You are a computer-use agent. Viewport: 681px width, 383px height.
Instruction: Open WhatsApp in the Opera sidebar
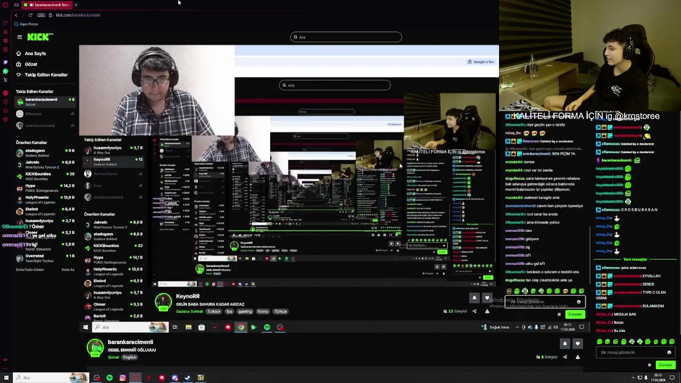click(x=5, y=71)
